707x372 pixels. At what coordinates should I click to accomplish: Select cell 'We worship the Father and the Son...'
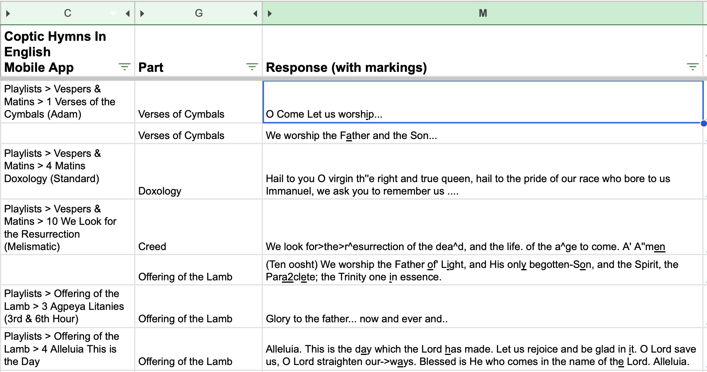483,134
